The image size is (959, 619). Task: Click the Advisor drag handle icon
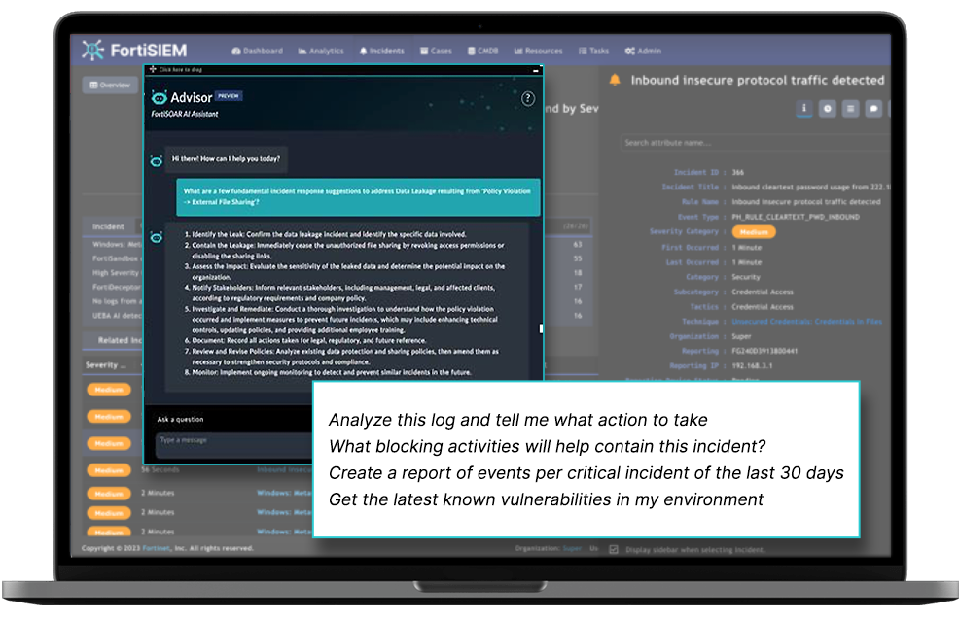[x=153, y=70]
